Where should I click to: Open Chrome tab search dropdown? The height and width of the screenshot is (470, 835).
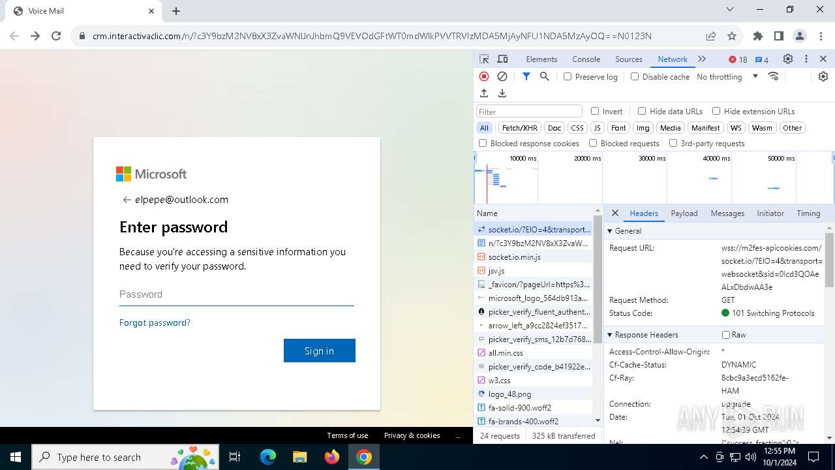click(x=730, y=10)
